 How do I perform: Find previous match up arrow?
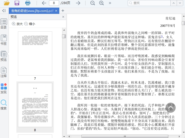[x=174, y=3]
